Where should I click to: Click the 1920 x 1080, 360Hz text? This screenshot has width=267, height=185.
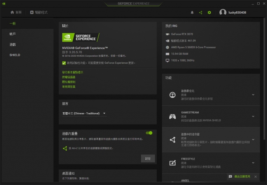click(183, 60)
